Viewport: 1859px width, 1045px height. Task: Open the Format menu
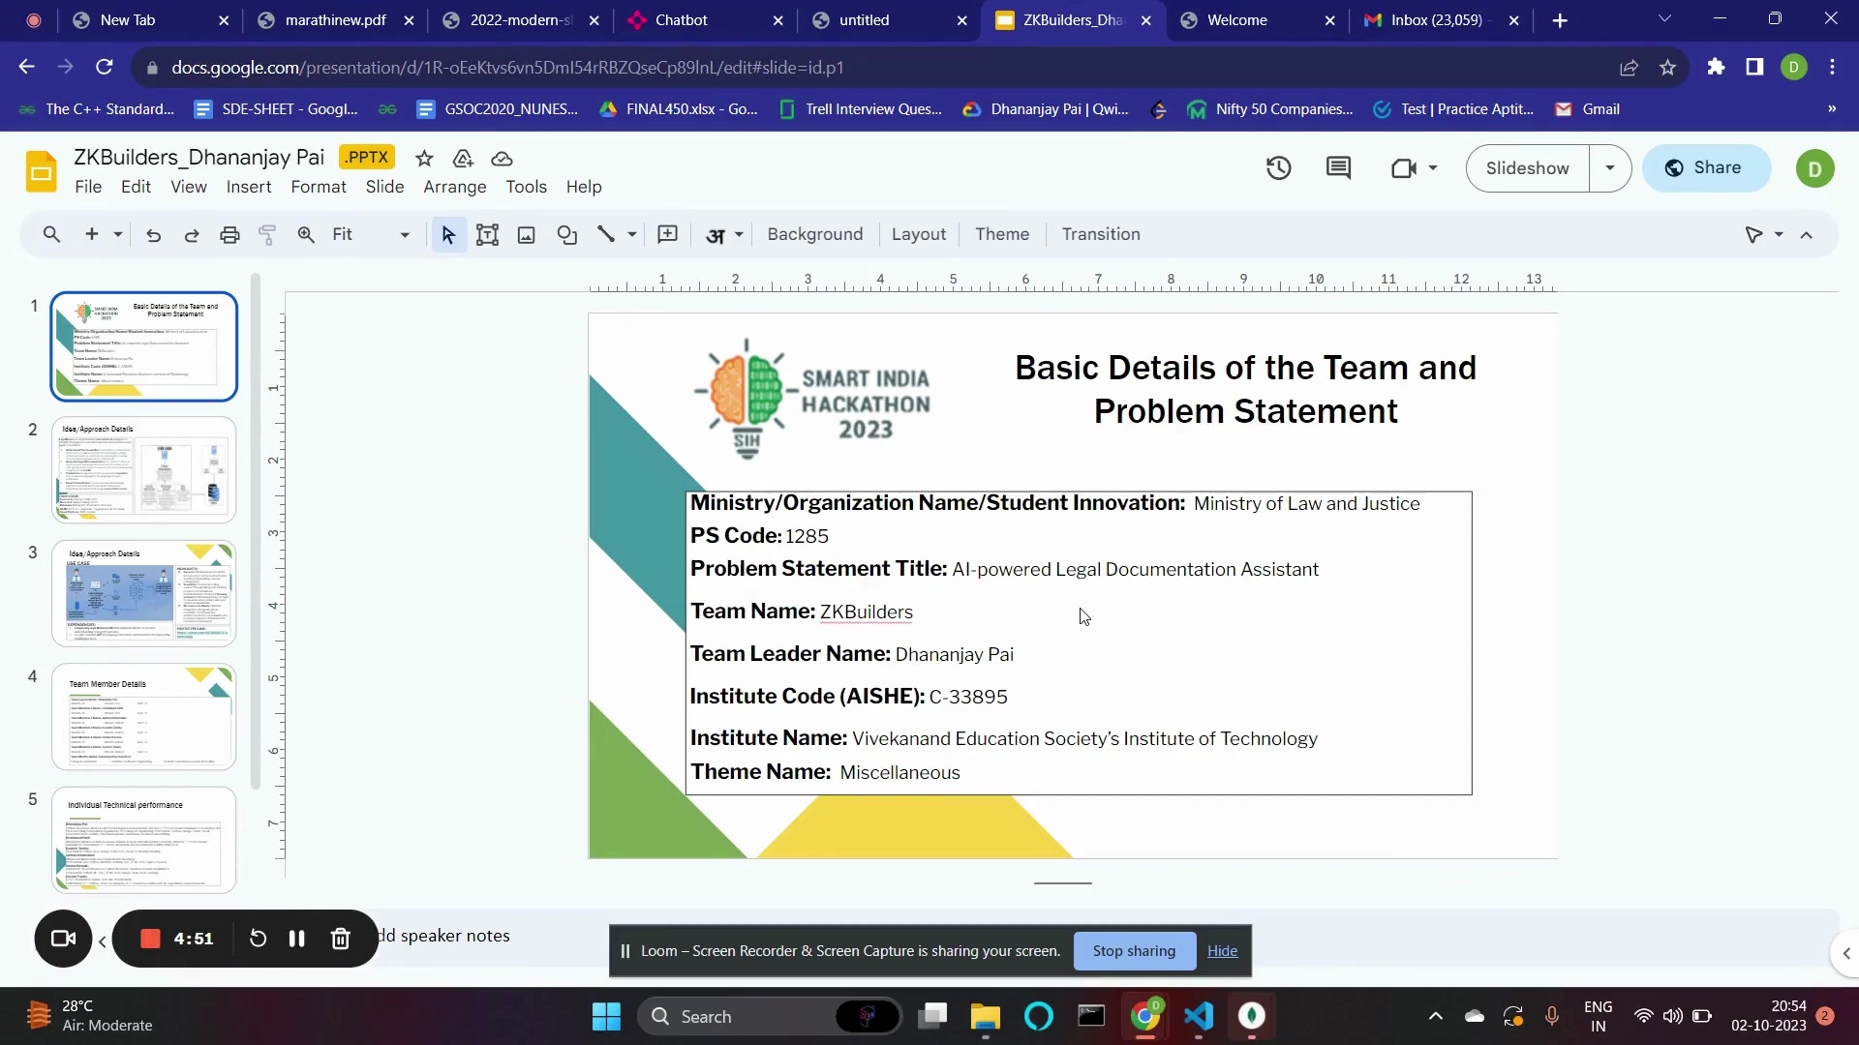(319, 187)
